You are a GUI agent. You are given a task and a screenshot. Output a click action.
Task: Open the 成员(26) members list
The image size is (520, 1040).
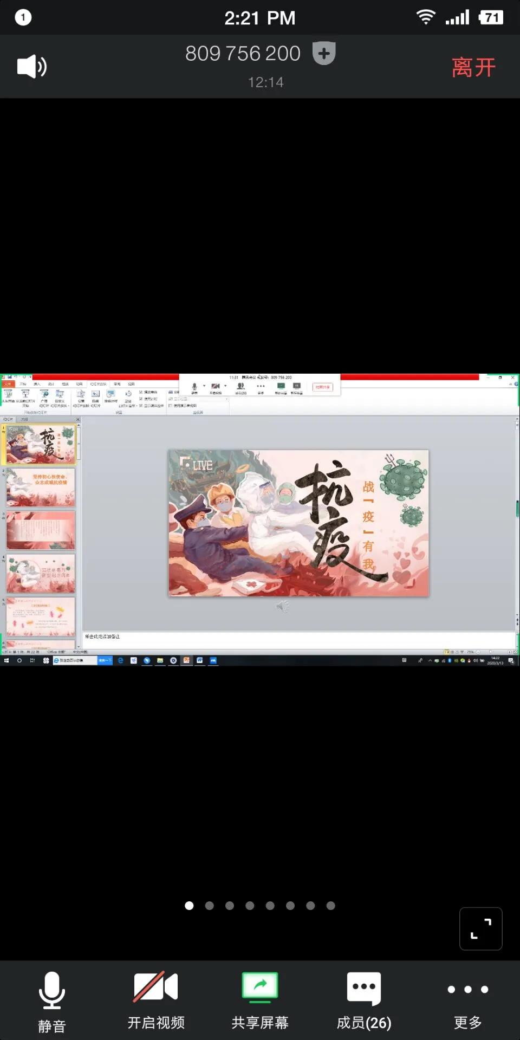364,1000
